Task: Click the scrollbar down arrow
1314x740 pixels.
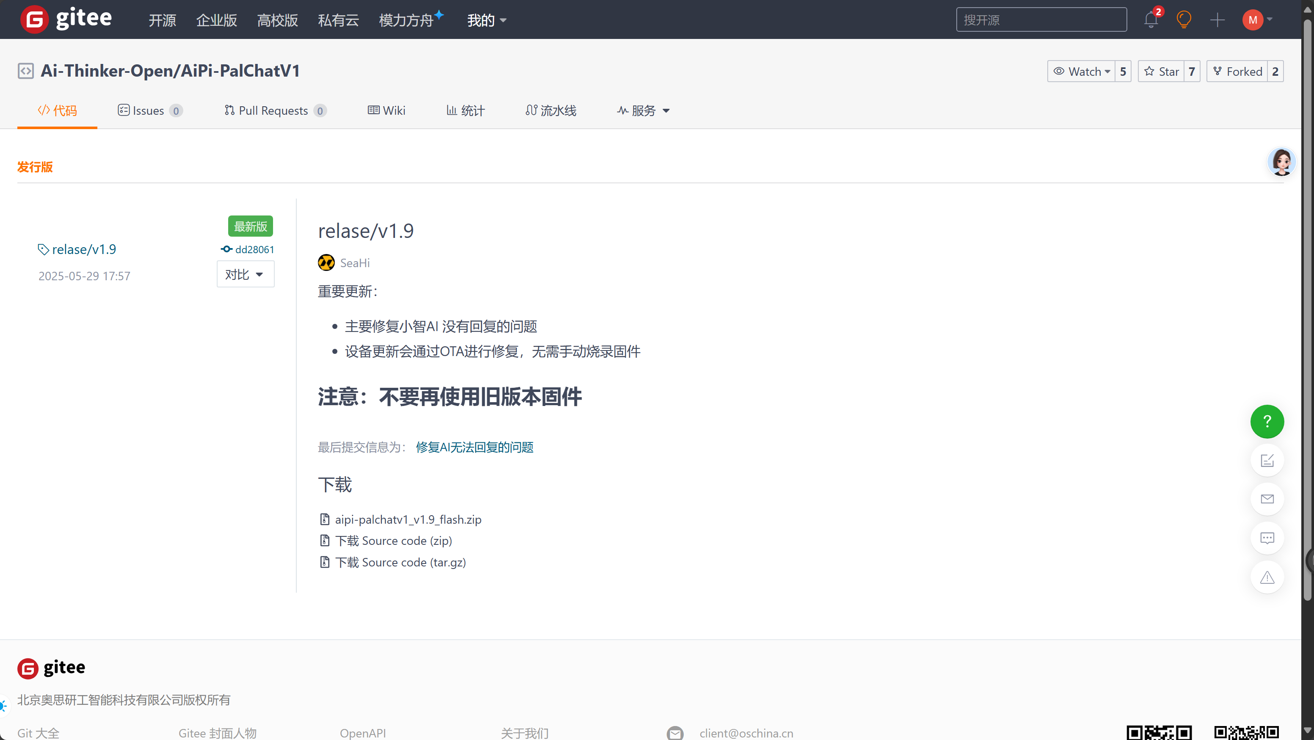Action: coord(1307,730)
